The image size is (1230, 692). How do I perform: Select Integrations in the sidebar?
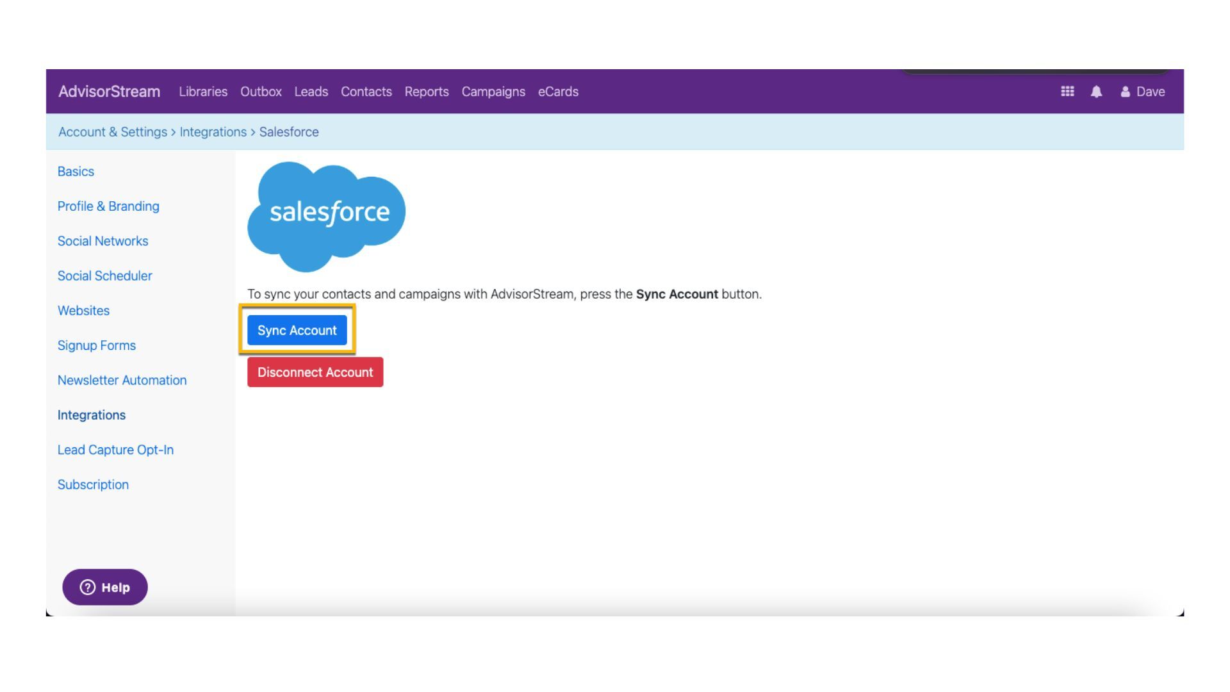click(x=91, y=415)
